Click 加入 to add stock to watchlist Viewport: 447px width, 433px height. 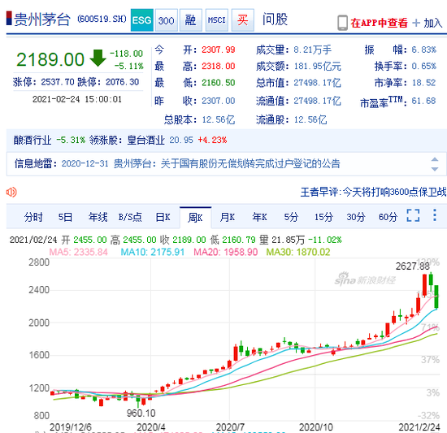[x=432, y=23]
